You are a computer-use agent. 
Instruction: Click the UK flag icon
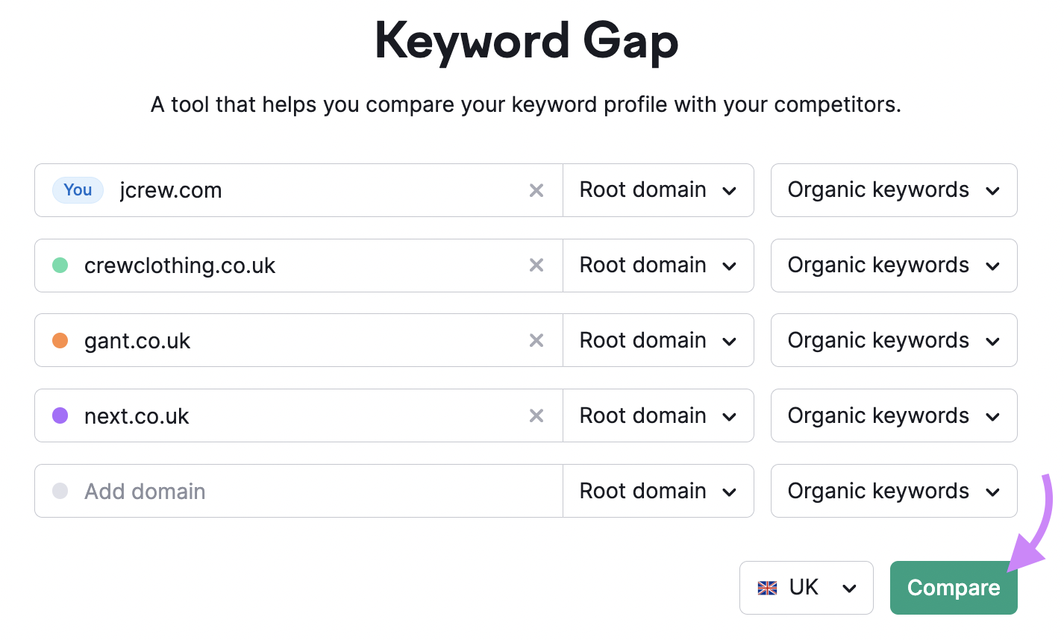[x=767, y=588]
